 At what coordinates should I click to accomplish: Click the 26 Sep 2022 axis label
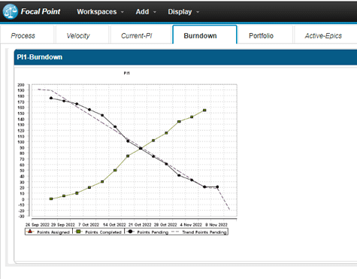[x=38, y=225]
